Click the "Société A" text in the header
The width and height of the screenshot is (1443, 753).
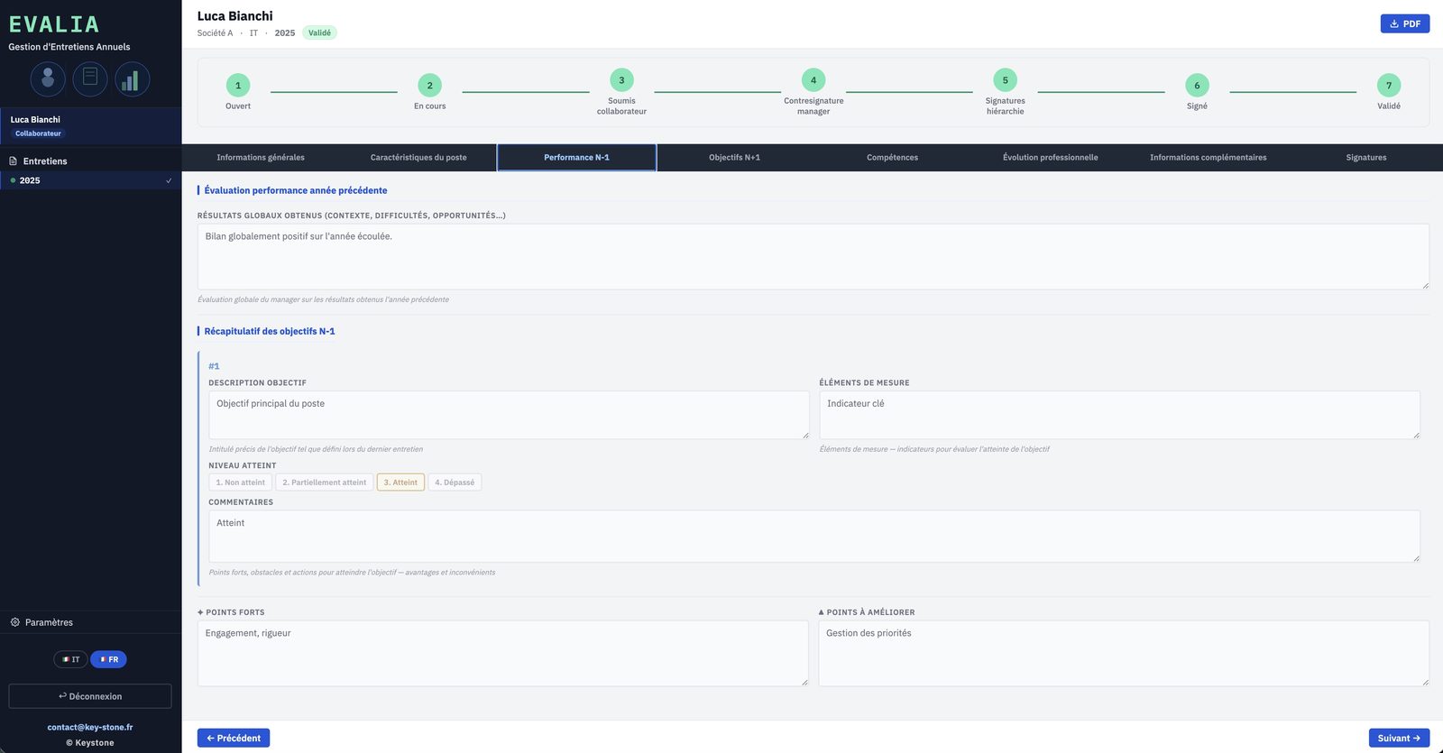pos(215,33)
